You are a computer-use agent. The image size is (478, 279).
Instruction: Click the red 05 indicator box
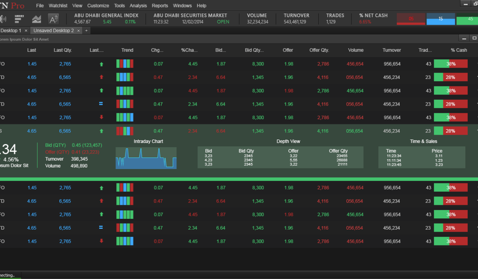point(411,19)
